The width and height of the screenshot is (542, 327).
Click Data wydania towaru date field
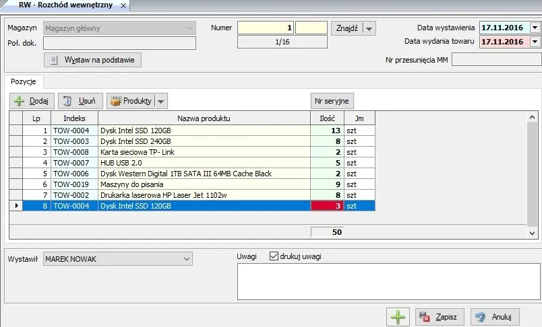[x=505, y=42]
